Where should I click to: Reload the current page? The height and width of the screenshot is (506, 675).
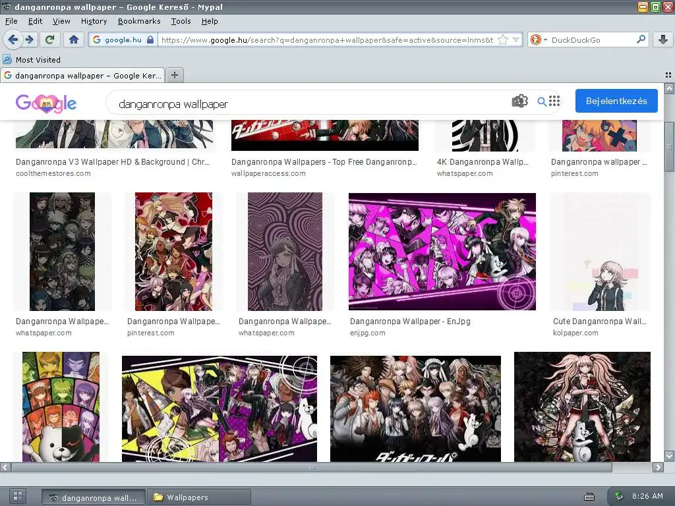pos(50,40)
